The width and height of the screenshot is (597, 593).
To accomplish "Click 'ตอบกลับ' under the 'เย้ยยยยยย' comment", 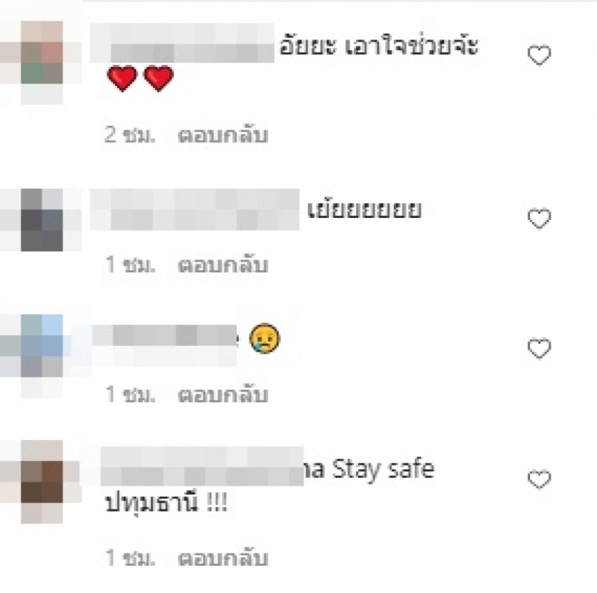I will [x=223, y=265].
